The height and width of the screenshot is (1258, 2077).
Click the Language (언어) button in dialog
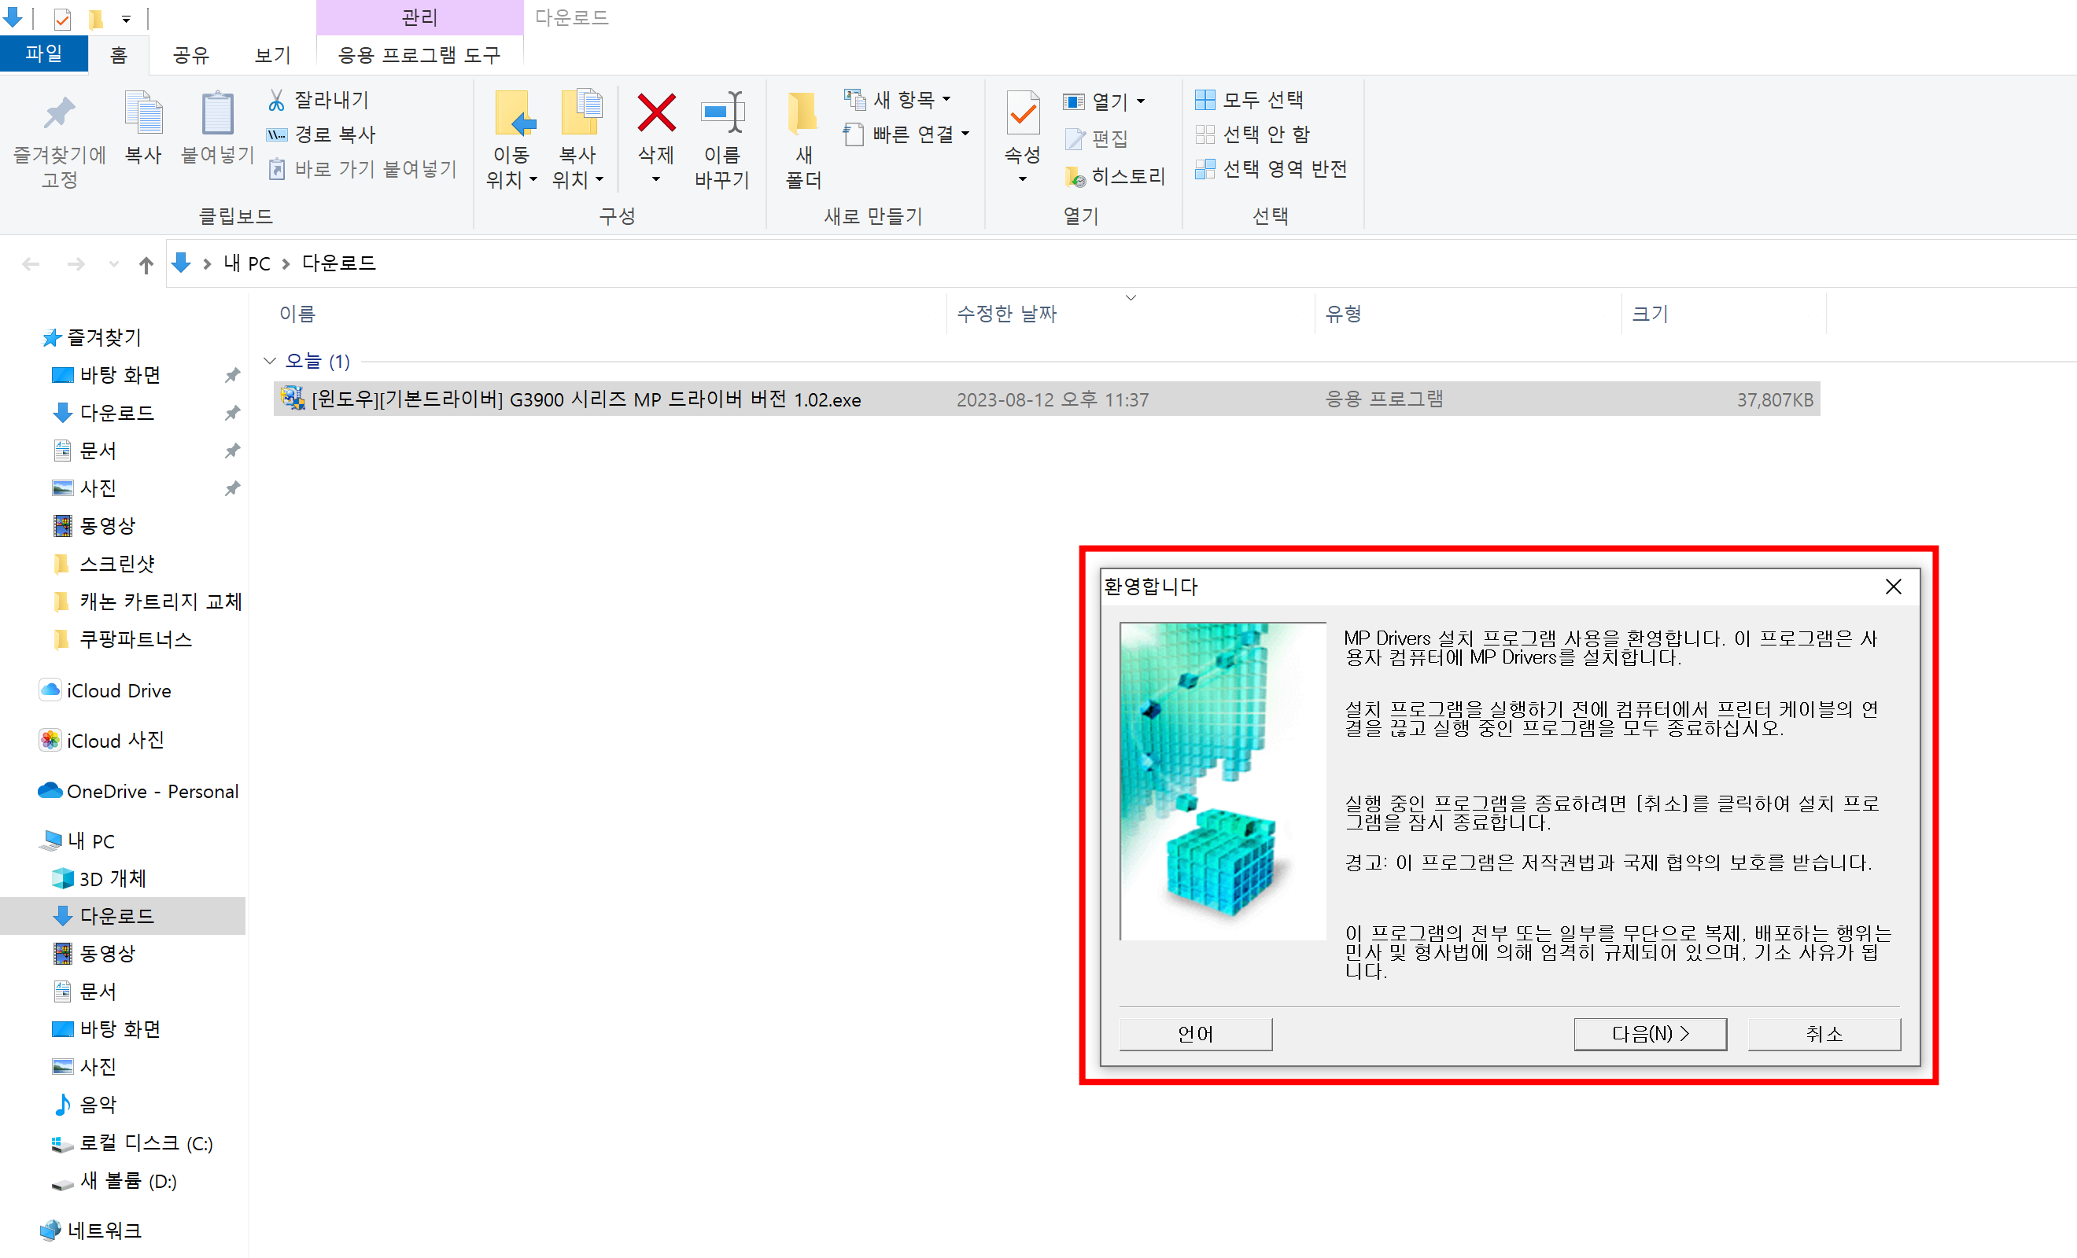click(1194, 1033)
